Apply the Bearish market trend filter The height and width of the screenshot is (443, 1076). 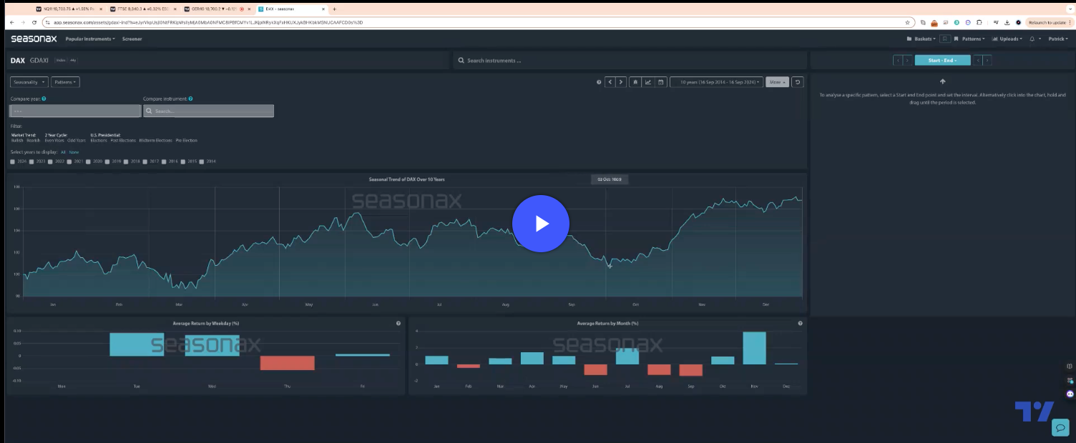click(x=34, y=140)
